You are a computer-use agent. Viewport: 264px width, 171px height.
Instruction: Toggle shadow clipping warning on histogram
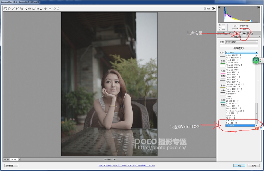coord(219,7)
